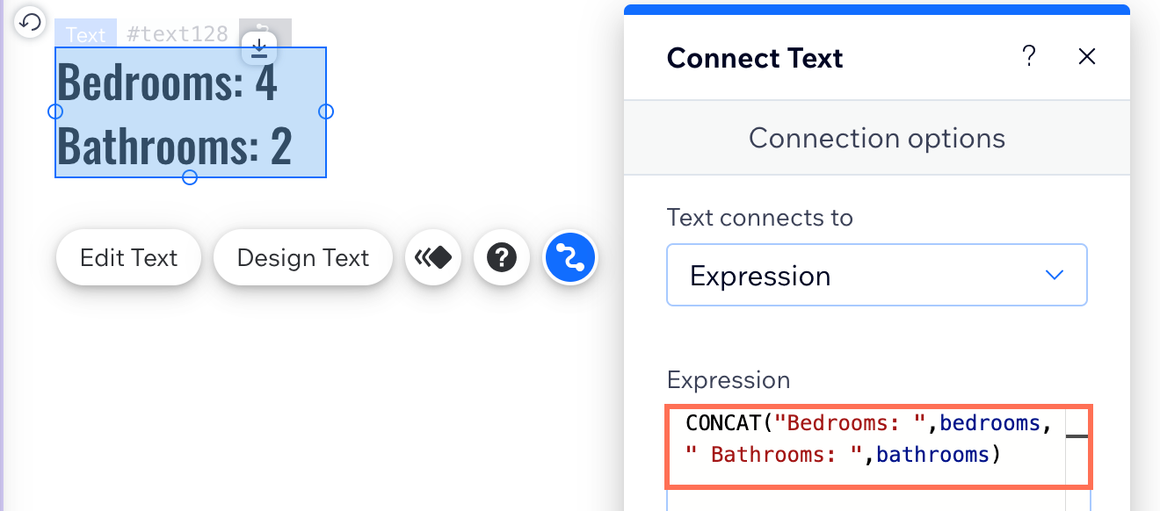The image size is (1160, 511).
Task: Click the expression editor scrollbar
Action: click(x=1077, y=447)
